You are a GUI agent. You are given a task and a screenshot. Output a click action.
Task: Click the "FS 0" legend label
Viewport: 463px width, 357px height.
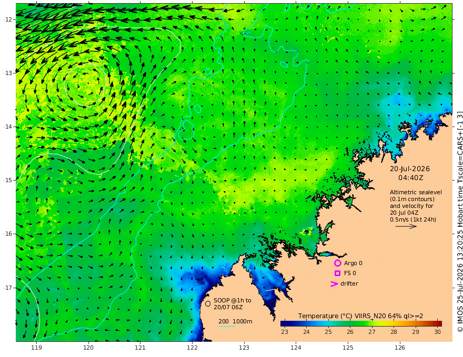click(350, 274)
